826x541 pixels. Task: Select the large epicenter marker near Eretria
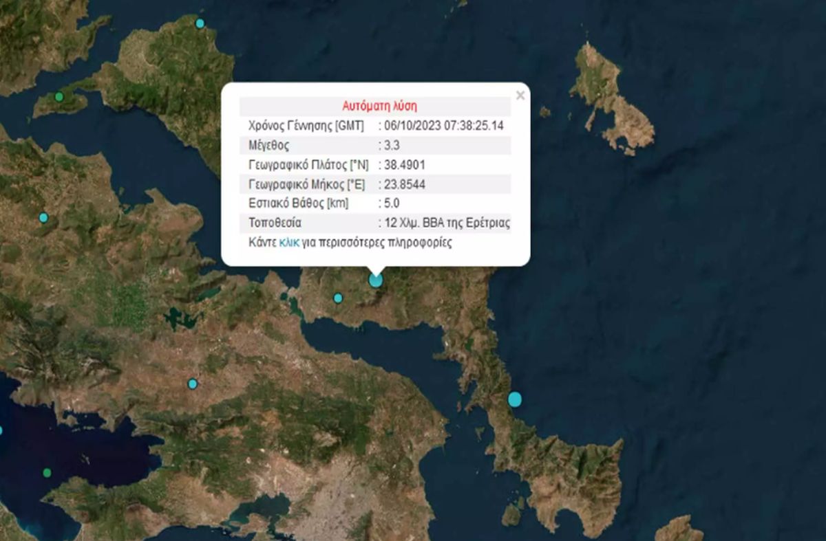376,280
